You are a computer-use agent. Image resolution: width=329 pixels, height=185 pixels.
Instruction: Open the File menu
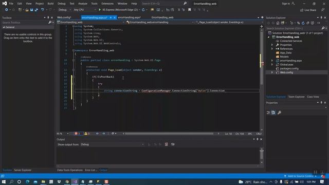[x=11, y=4]
